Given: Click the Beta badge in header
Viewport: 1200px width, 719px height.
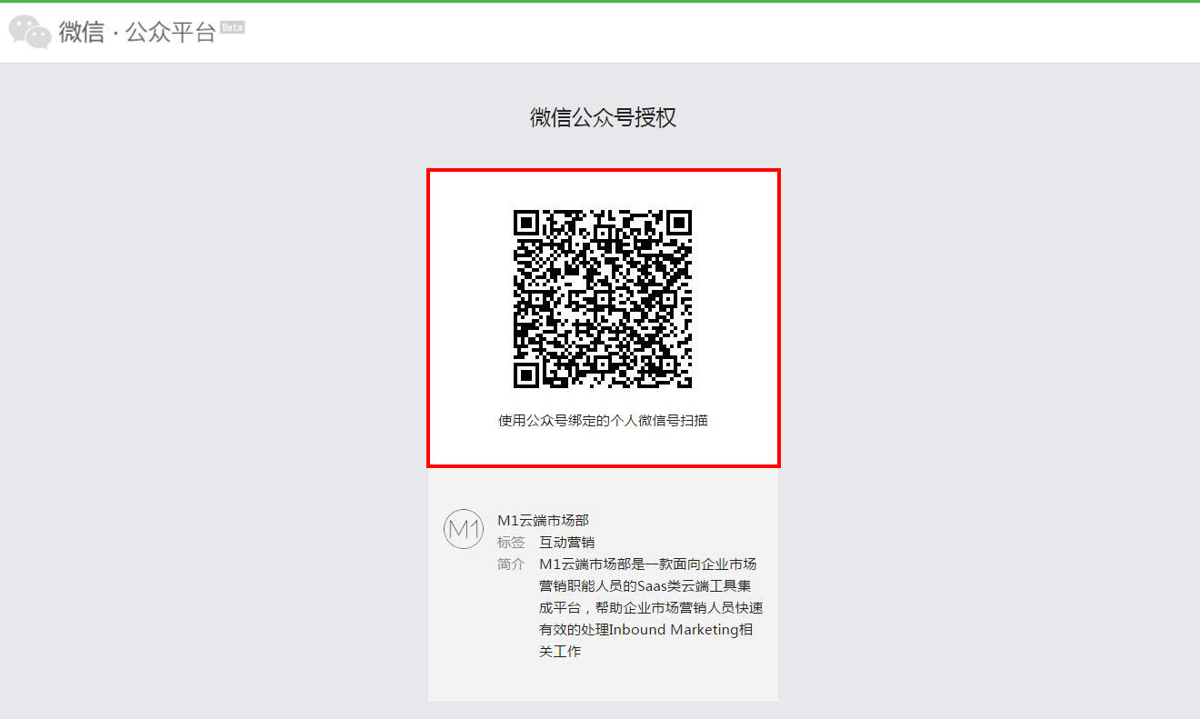Looking at the screenshot, I should point(233,27).
